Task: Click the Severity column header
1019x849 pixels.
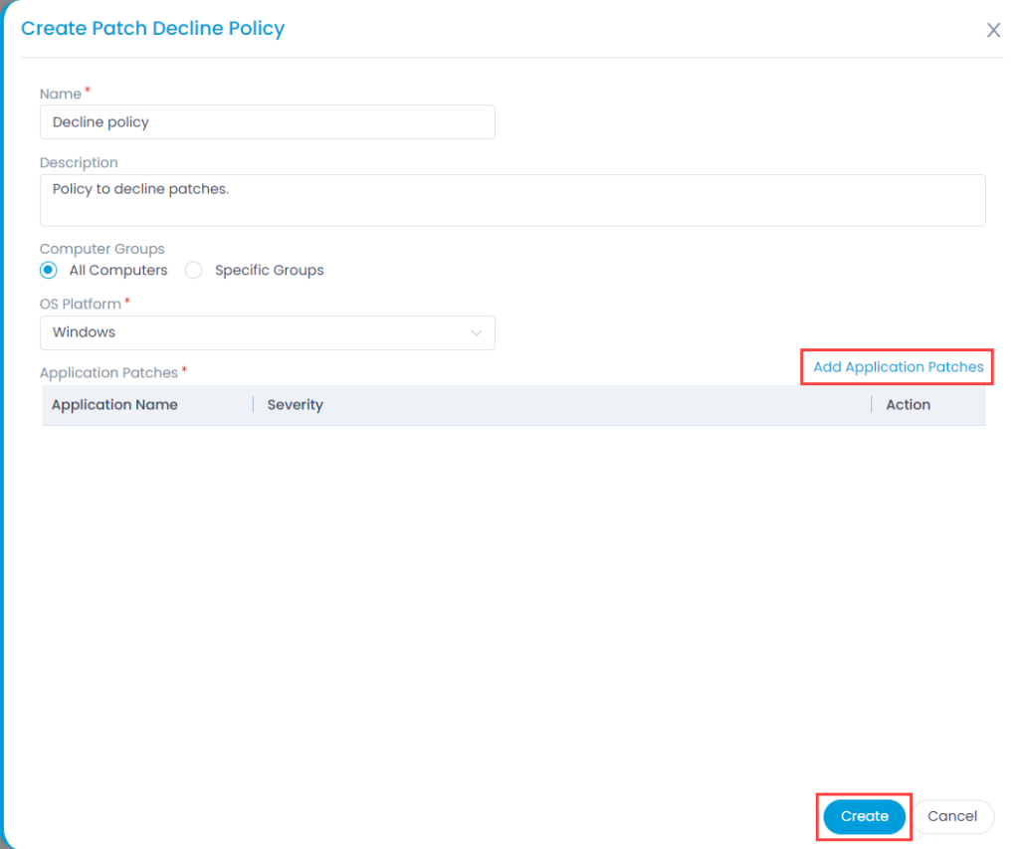Action: [x=296, y=405]
